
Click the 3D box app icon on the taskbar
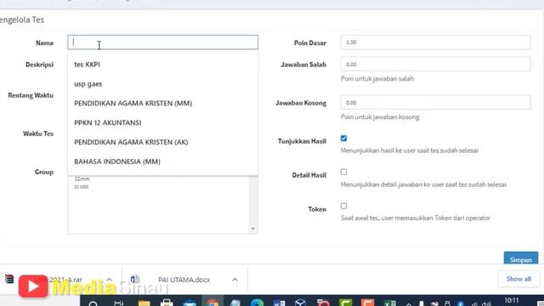[x=300, y=303]
